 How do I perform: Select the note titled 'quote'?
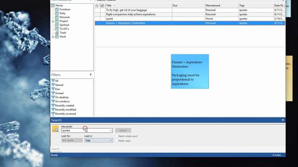click(x=190, y=19)
